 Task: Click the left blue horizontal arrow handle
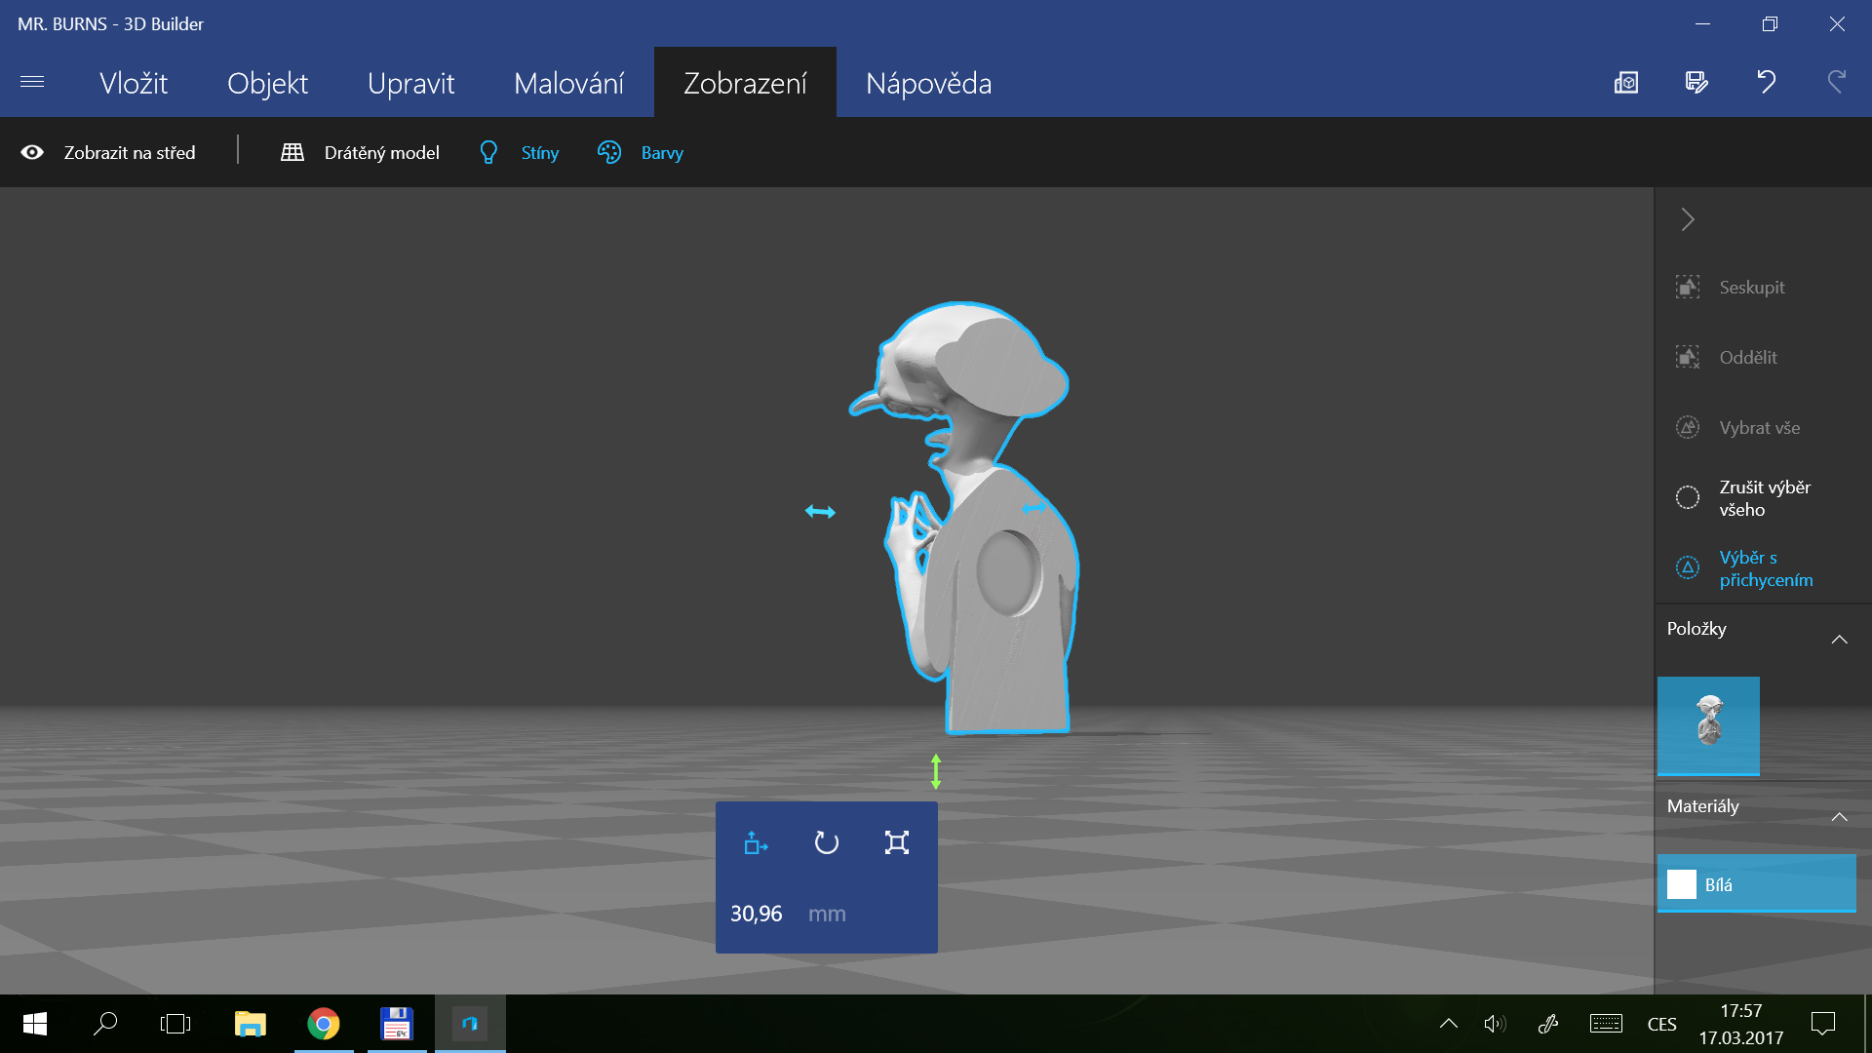[820, 511]
